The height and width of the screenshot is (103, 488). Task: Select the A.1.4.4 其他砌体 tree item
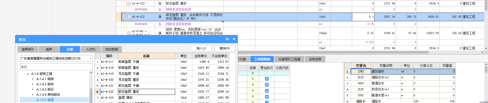click(x=48, y=95)
